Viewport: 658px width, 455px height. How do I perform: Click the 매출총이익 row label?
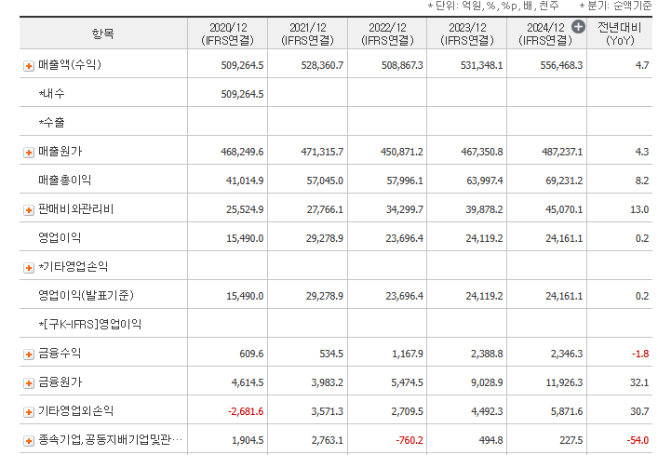coord(64,181)
